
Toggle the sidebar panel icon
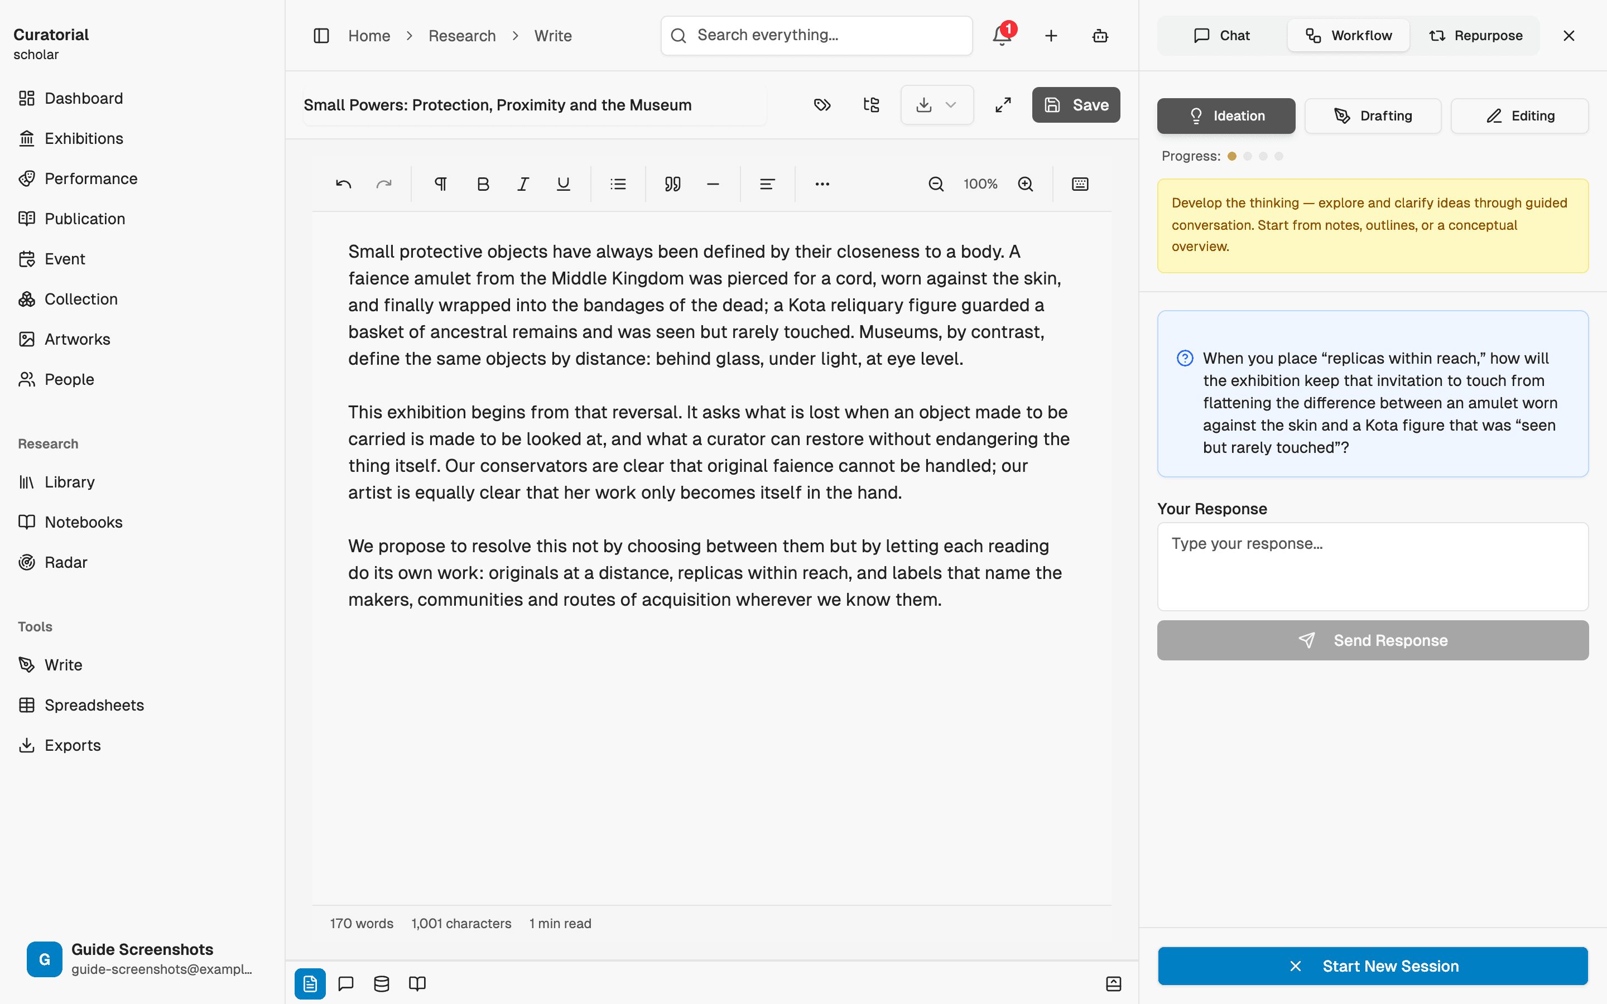(x=321, y=36)
